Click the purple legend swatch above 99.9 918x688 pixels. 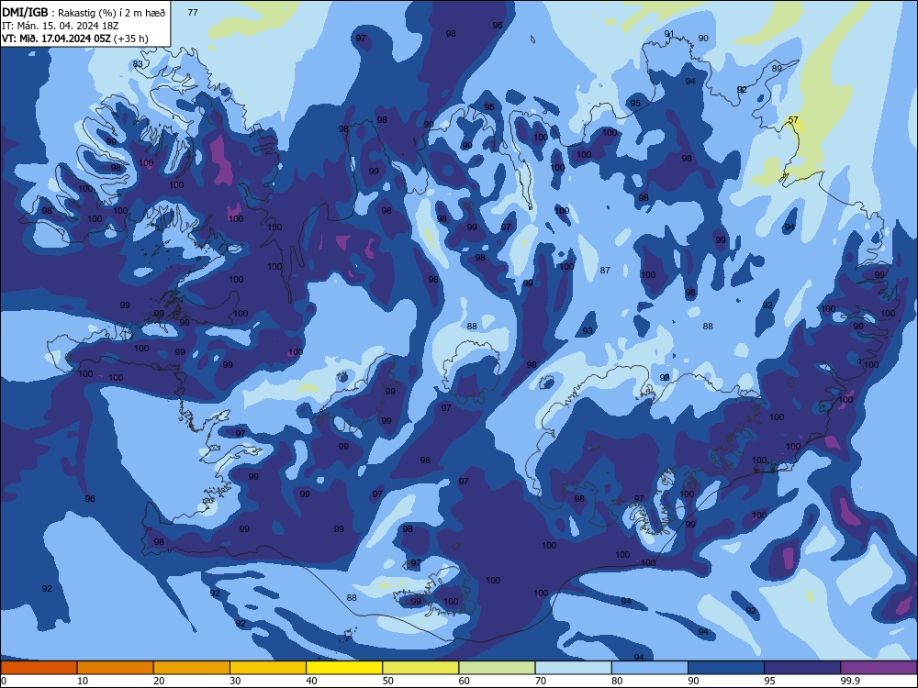coord(879,668)
